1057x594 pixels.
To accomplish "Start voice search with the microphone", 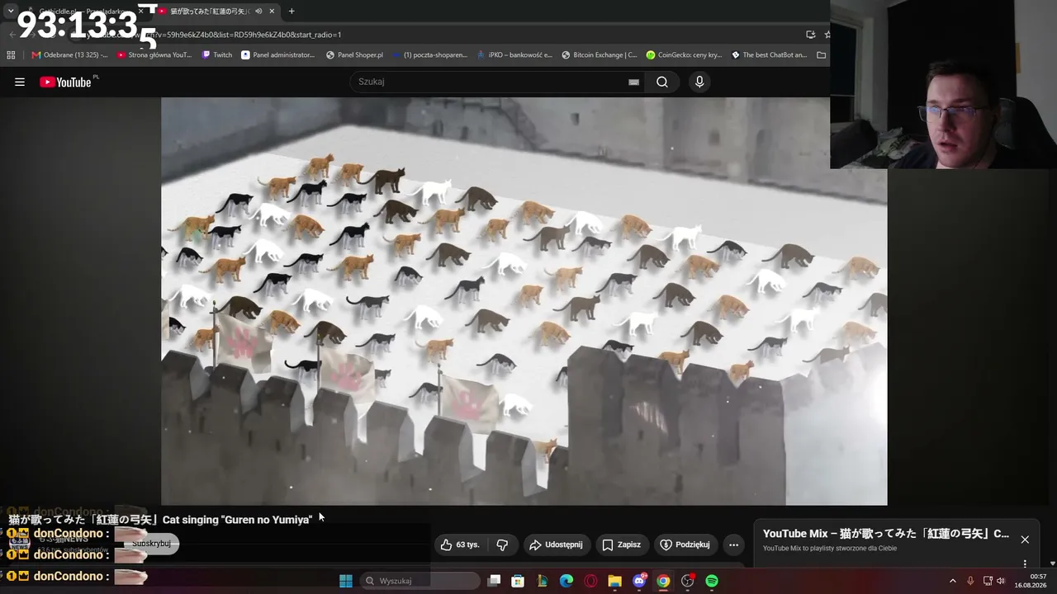I will (699, 82).
